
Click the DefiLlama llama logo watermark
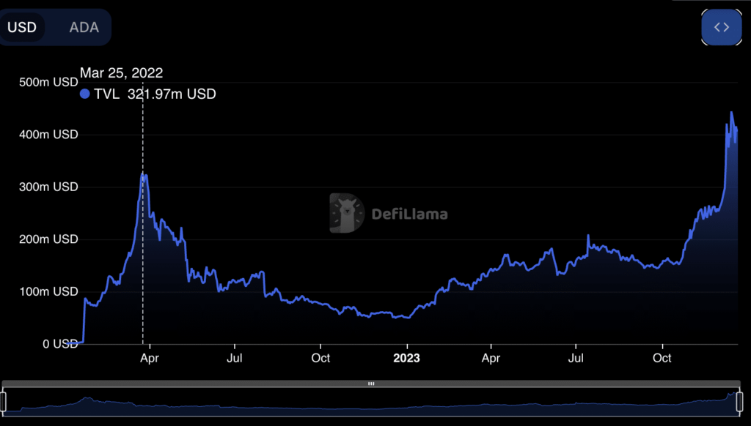(x=347, y=214)
